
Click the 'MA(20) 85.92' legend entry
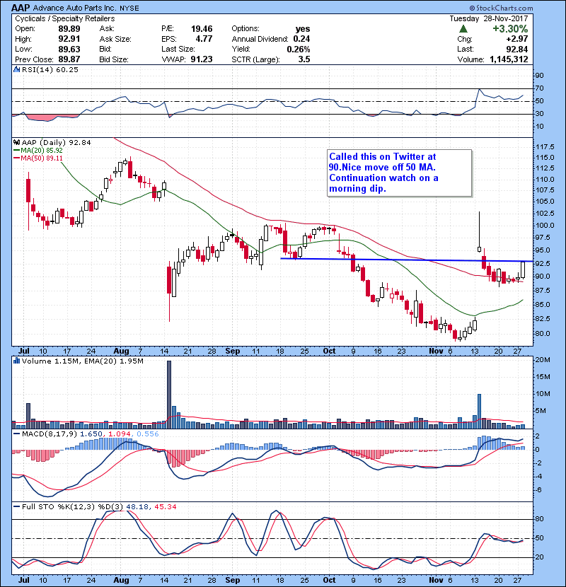(x=38, y=150)
